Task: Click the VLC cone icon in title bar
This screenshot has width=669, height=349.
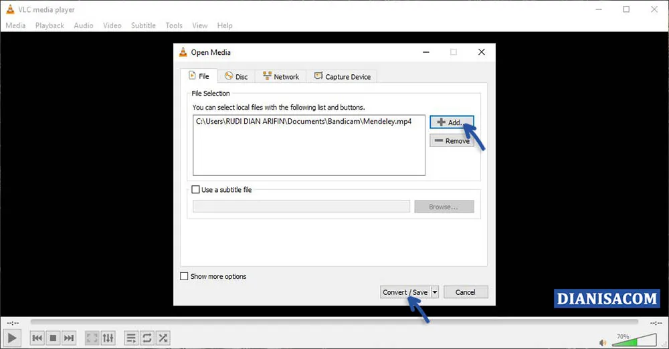Action: 10,9
